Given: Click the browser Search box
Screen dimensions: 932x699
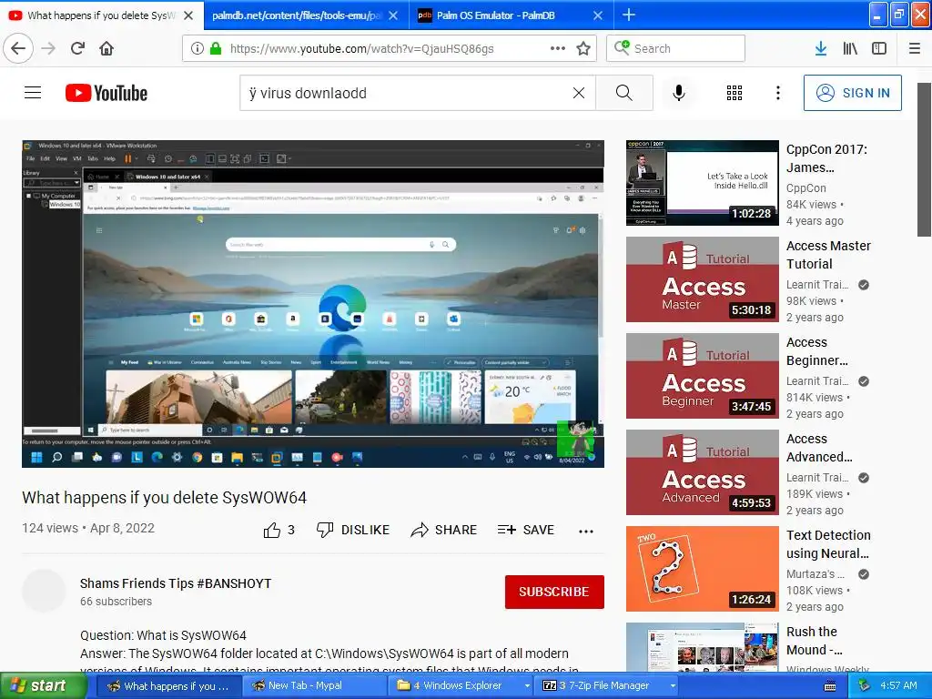Looking at the screenshot, I should pyautogui.click(x=676, y=48).
